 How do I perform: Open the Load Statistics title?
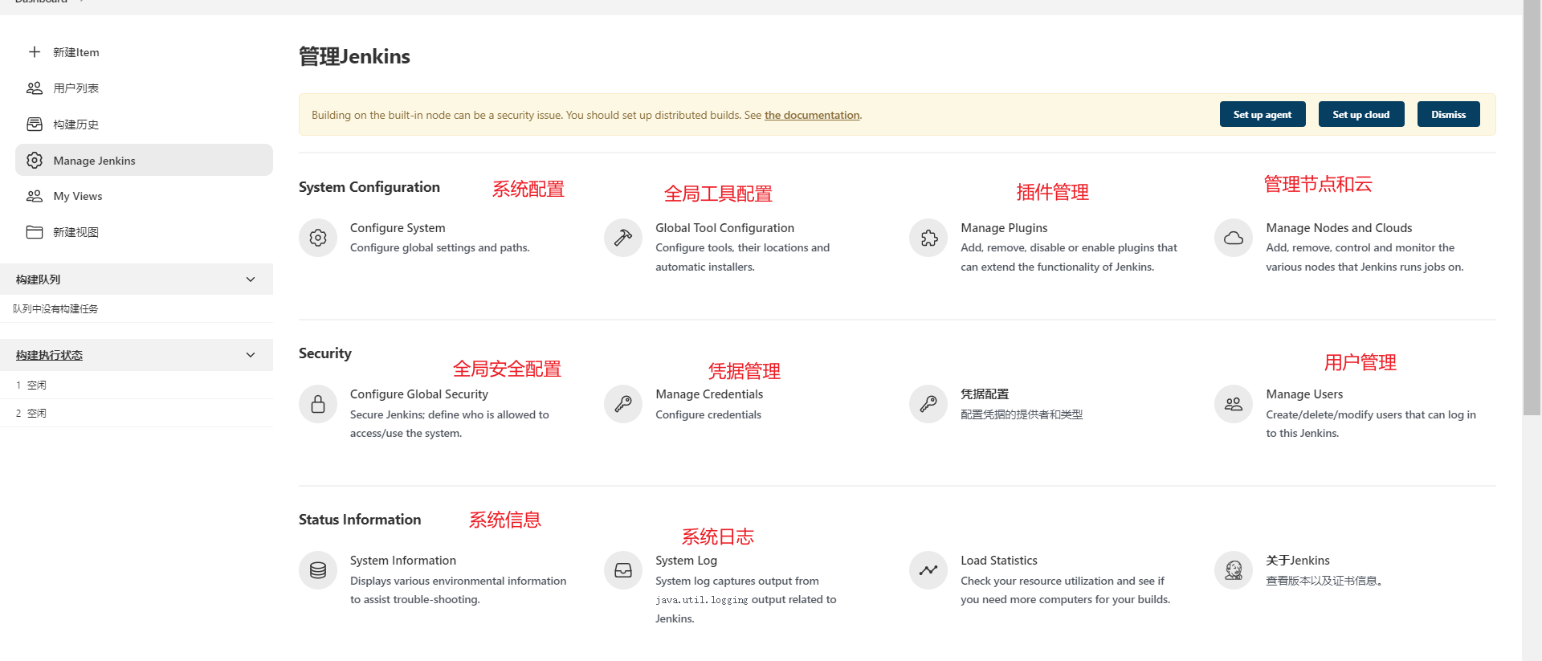[999, 561]
